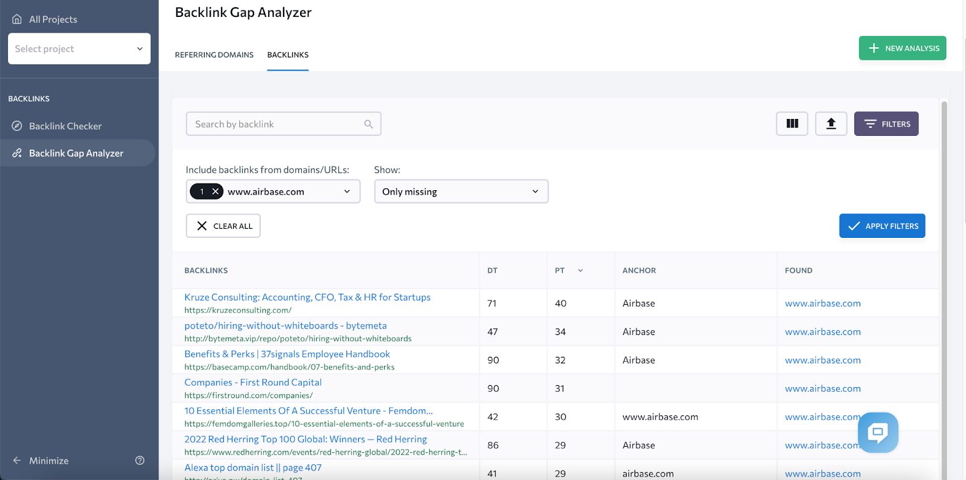Open the help question mark icon
Screen dimensions: 966x480
[x=140, y=461]
